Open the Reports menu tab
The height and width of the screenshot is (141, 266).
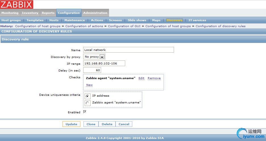point(48,13)
